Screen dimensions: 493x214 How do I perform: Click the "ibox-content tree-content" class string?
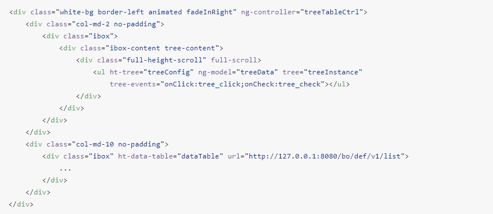tap(162, 48)
